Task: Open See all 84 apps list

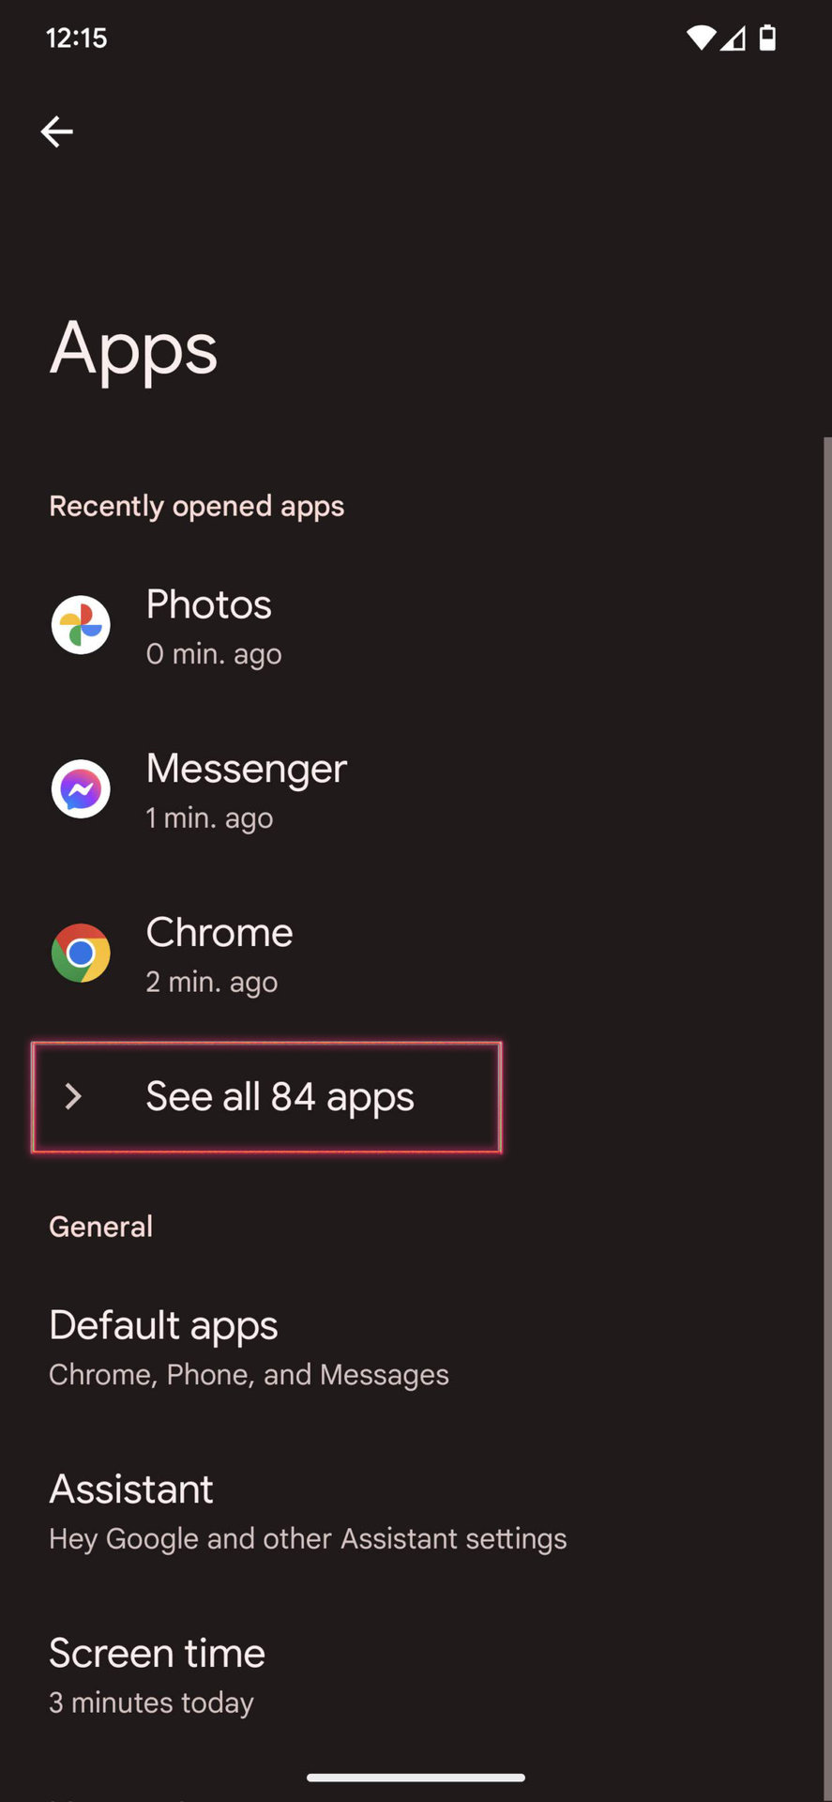Action: 280,1096
